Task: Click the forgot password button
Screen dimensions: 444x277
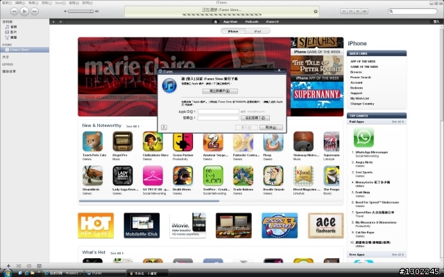Action: pyautogui.click(x=255, y=118)
